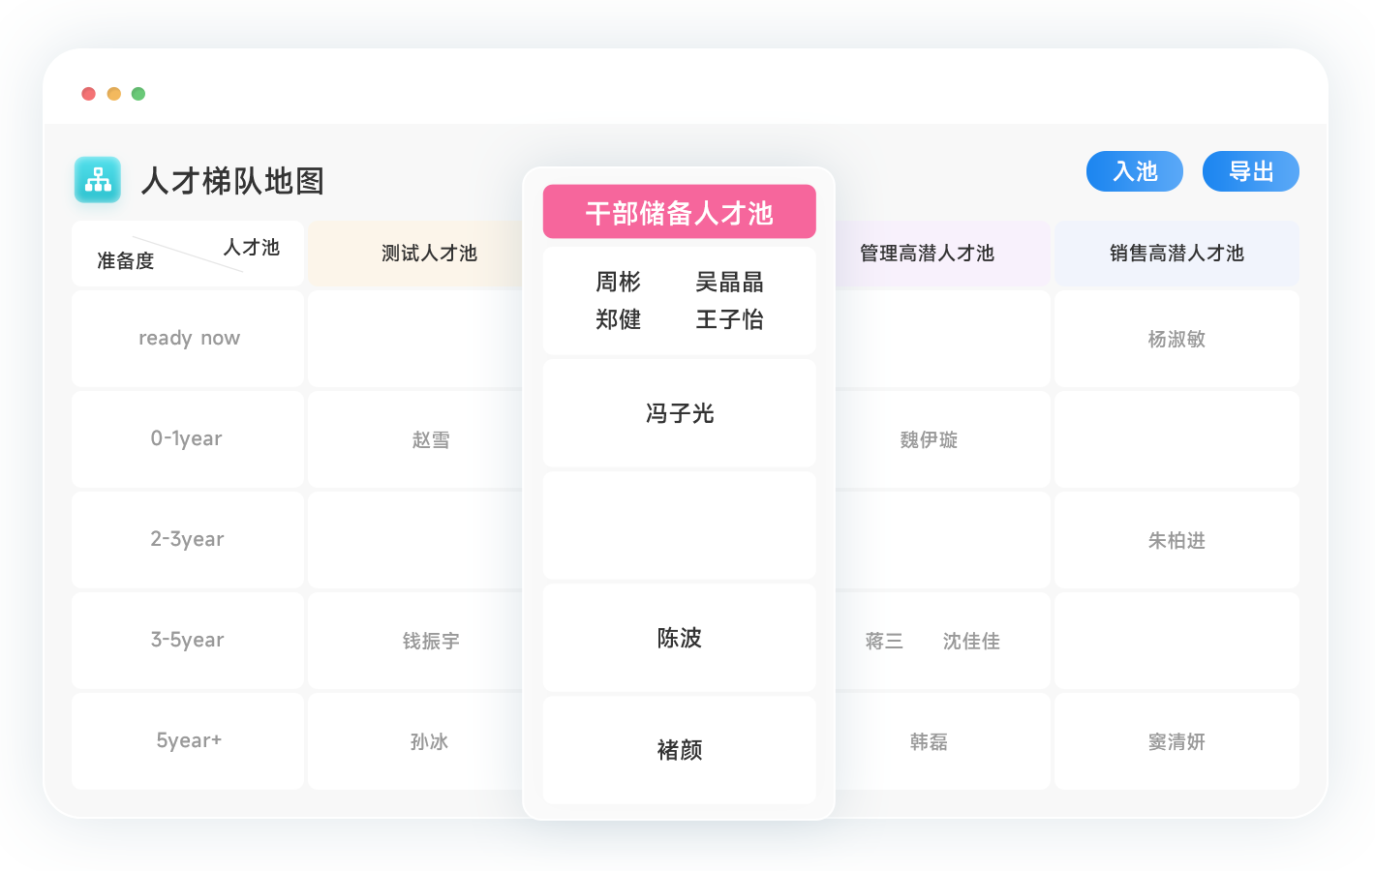The width and height of the screenshot is (1375, 871).
Task: Click the org chart icon beside 人才梯队地图
Action: click(98, 180)
